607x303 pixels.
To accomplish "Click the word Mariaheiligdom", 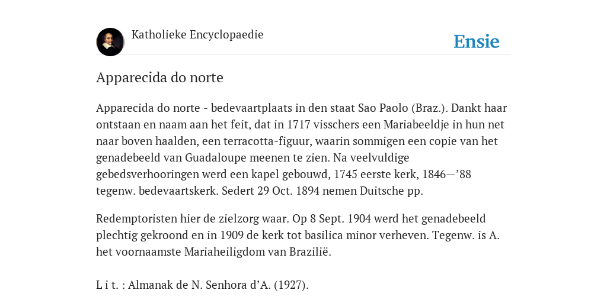I will (235, 252).
